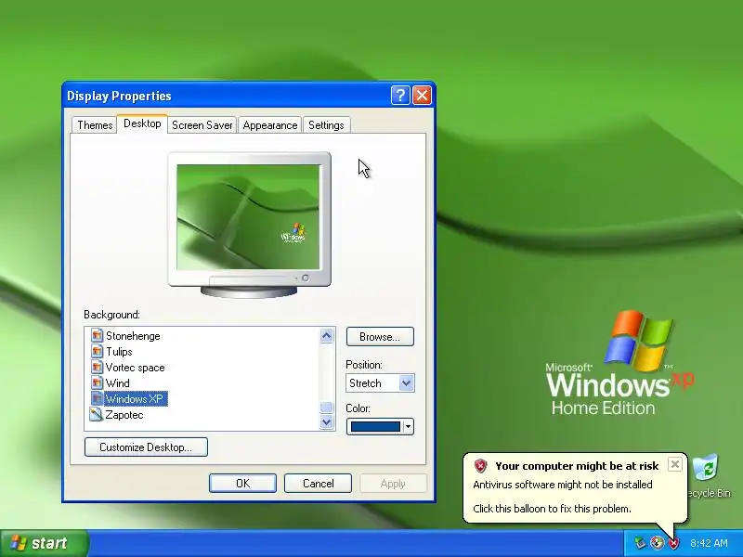The height and width of the screenshot is (557, 743).
Task: Click the blue desktop color swatch
Action: pos(375,427)
